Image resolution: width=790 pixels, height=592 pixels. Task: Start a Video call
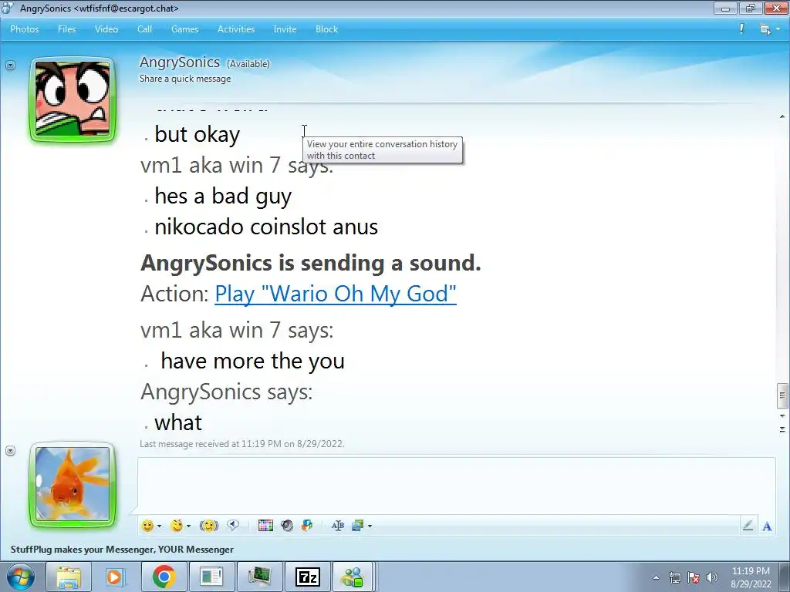click(x=106, y=29)
